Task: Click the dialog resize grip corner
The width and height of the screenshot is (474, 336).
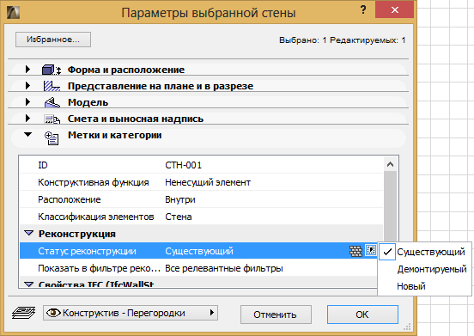Action: 407,327
